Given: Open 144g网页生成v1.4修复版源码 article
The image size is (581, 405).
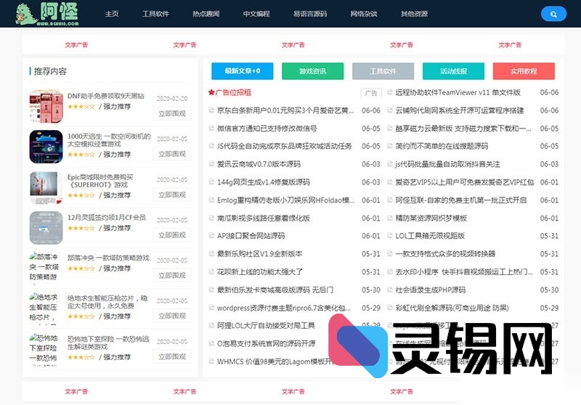Looking at the screenshot, I should pos(264,182).
